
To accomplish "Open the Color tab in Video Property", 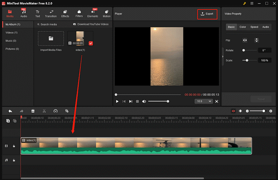I will [243, 27].
